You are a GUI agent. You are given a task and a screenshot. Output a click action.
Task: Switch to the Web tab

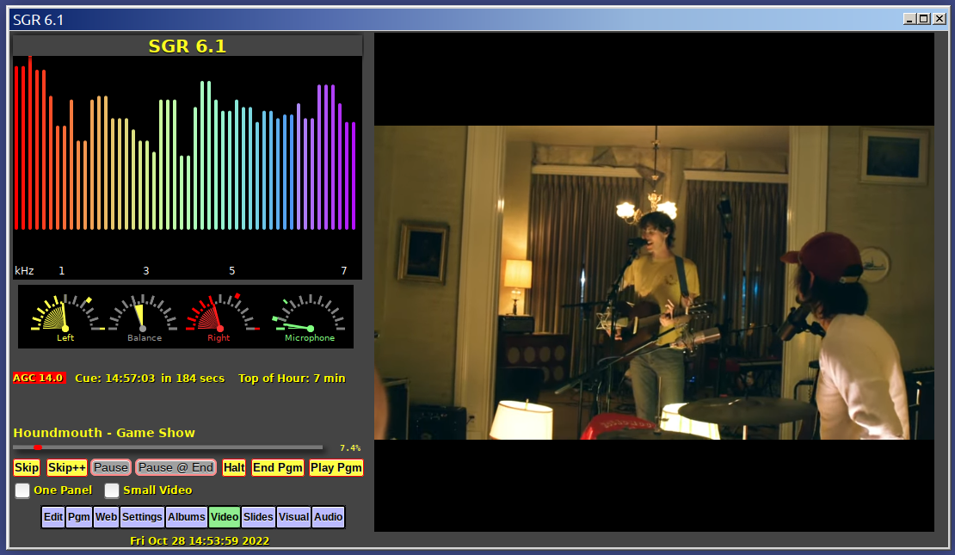(106, 517)
